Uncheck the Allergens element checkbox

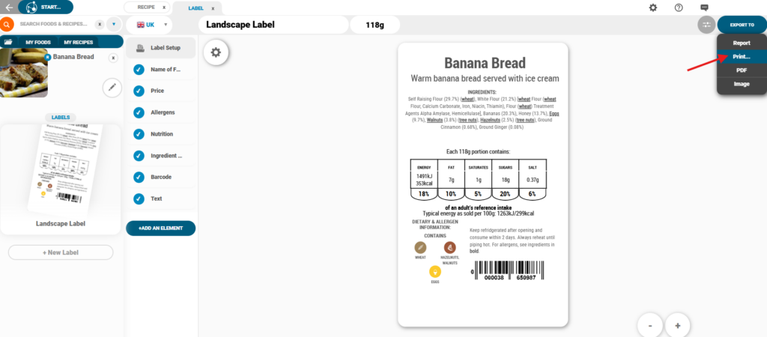coord(139,112)
